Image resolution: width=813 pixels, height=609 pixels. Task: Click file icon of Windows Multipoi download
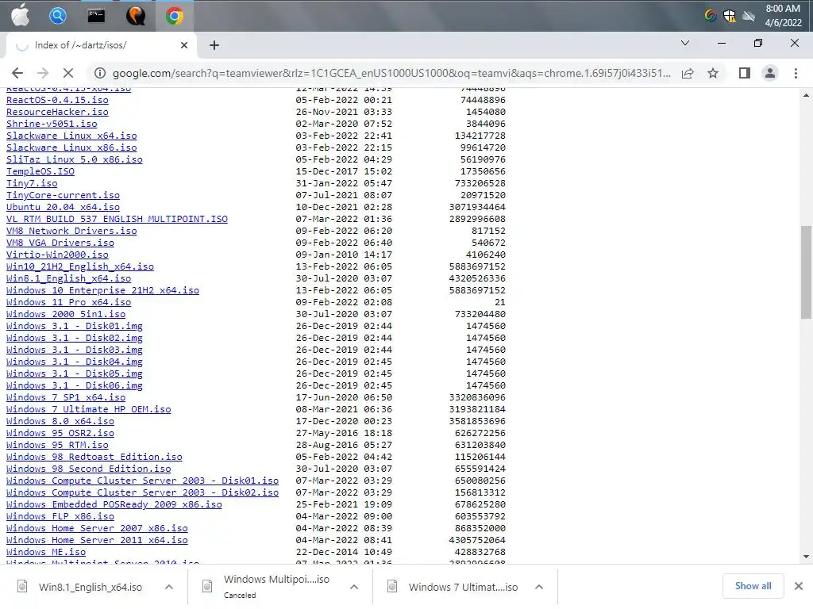[x=207, y=586]
